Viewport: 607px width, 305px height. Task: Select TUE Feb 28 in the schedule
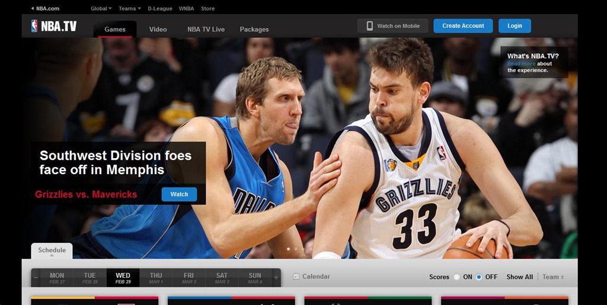(x=90, y=278)
